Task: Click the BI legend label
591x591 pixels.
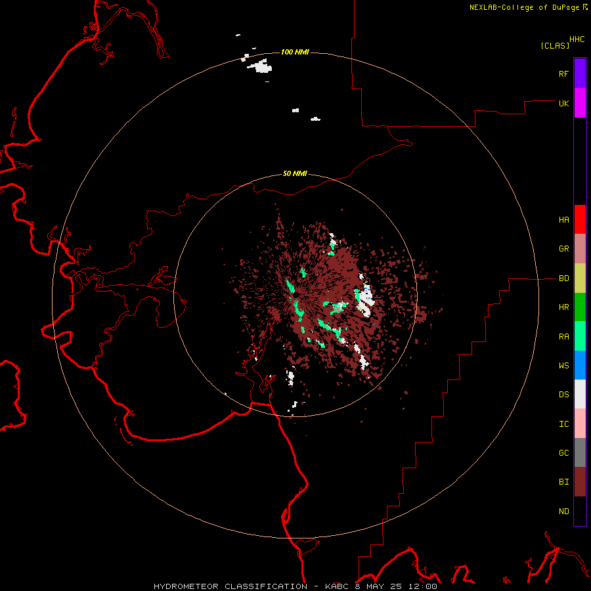Action: [x=563, y=482]
